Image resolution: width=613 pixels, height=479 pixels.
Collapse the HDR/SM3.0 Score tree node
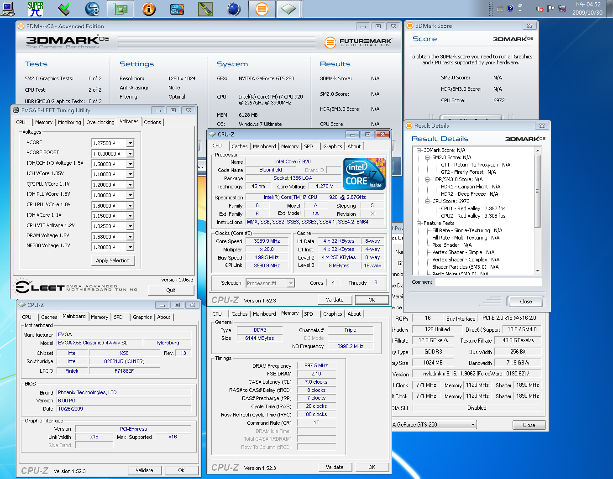click(x=428, y=179)
